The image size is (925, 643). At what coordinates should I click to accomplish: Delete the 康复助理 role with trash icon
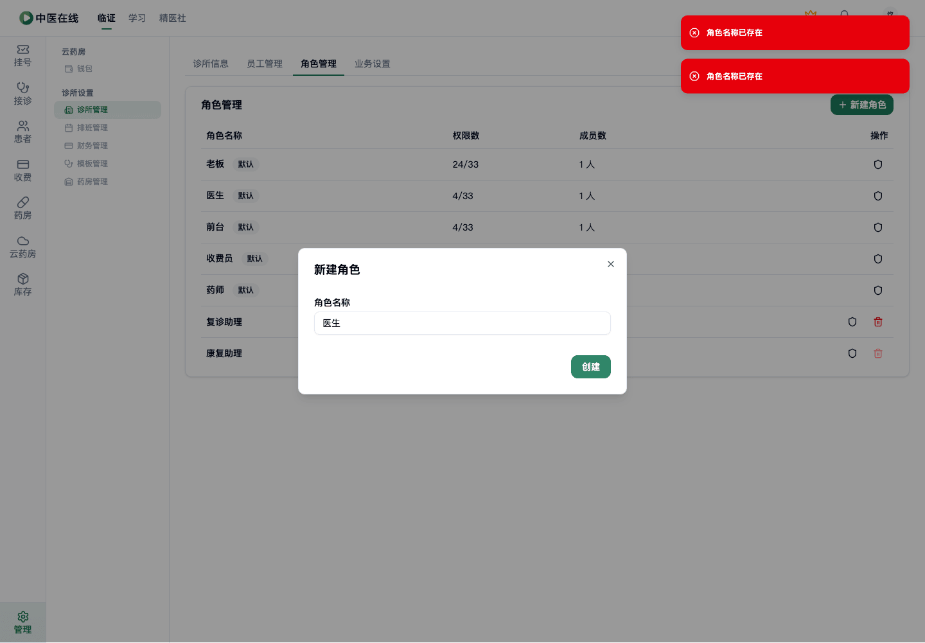click(877, 353)
